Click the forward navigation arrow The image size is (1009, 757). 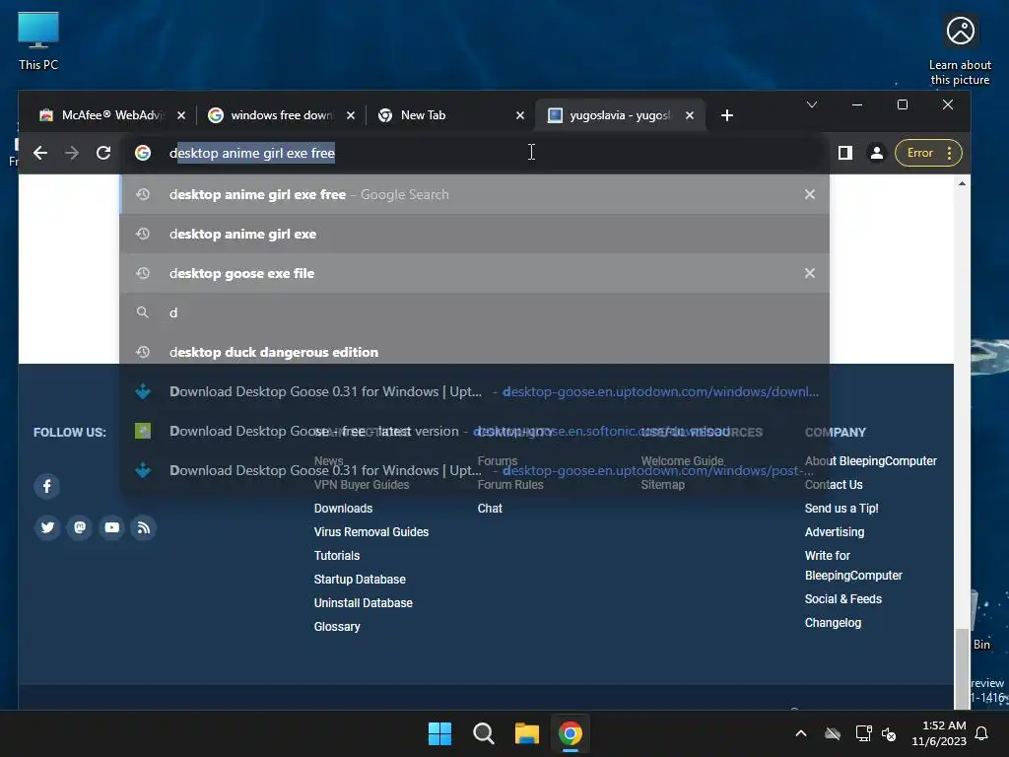tap(72, 153)
